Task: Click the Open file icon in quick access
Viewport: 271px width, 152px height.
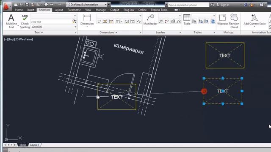Action: (21, 5)
